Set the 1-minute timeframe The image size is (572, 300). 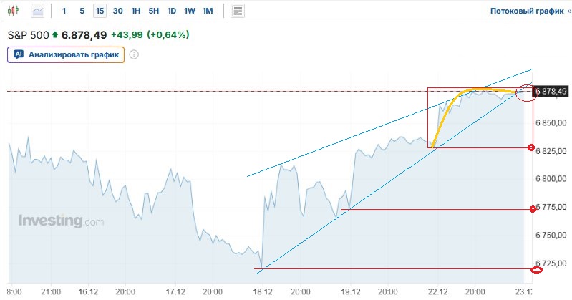(x=64, y=11)
